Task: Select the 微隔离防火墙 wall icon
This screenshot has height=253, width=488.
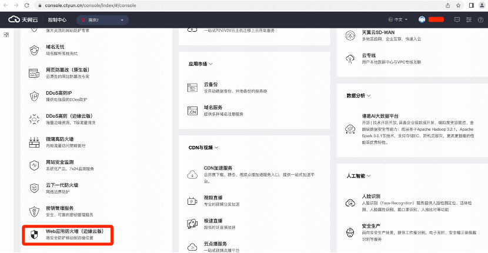Action: pos(34,142)
